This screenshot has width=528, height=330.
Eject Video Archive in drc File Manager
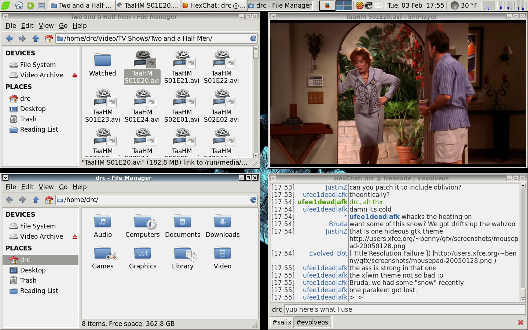click(x=75, y=236)
